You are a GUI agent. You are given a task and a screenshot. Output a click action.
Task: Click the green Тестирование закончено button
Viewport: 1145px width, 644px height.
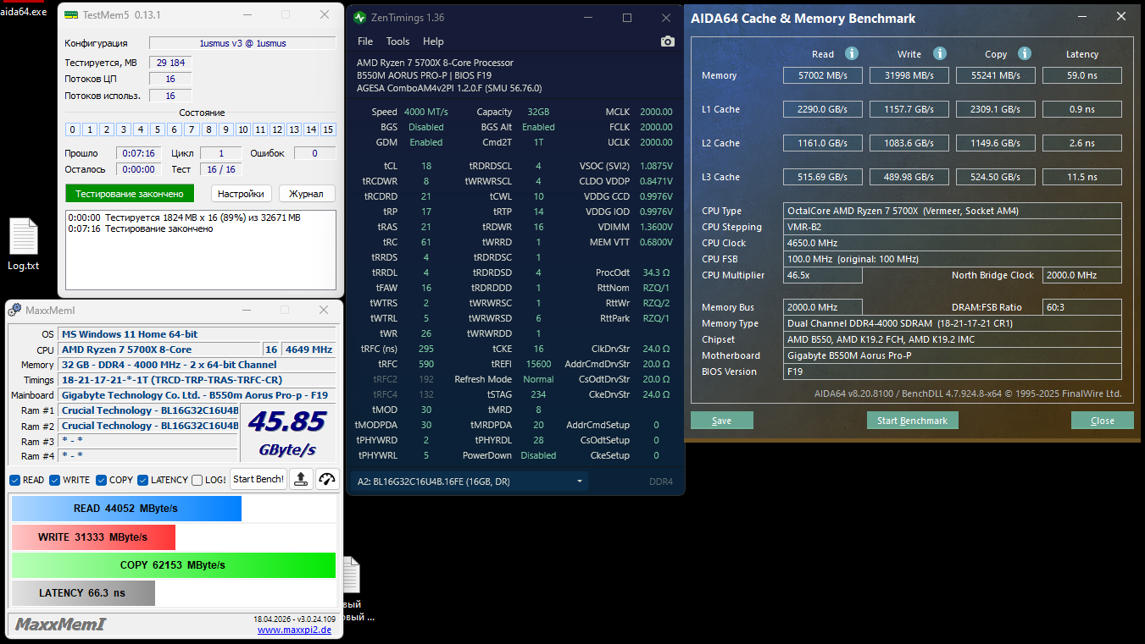(x=130, y=194)
